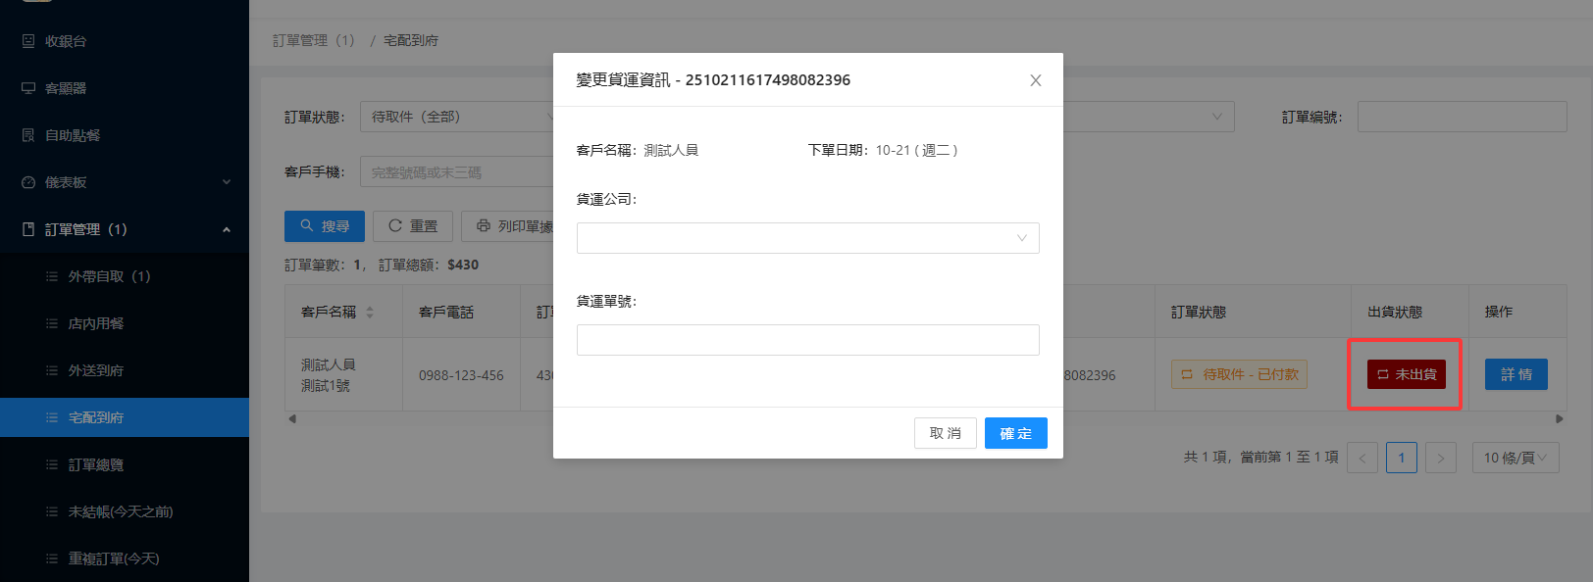Click the list icon beside 訂單總覽
The image size is (1593, 582).
pos(52,464)
